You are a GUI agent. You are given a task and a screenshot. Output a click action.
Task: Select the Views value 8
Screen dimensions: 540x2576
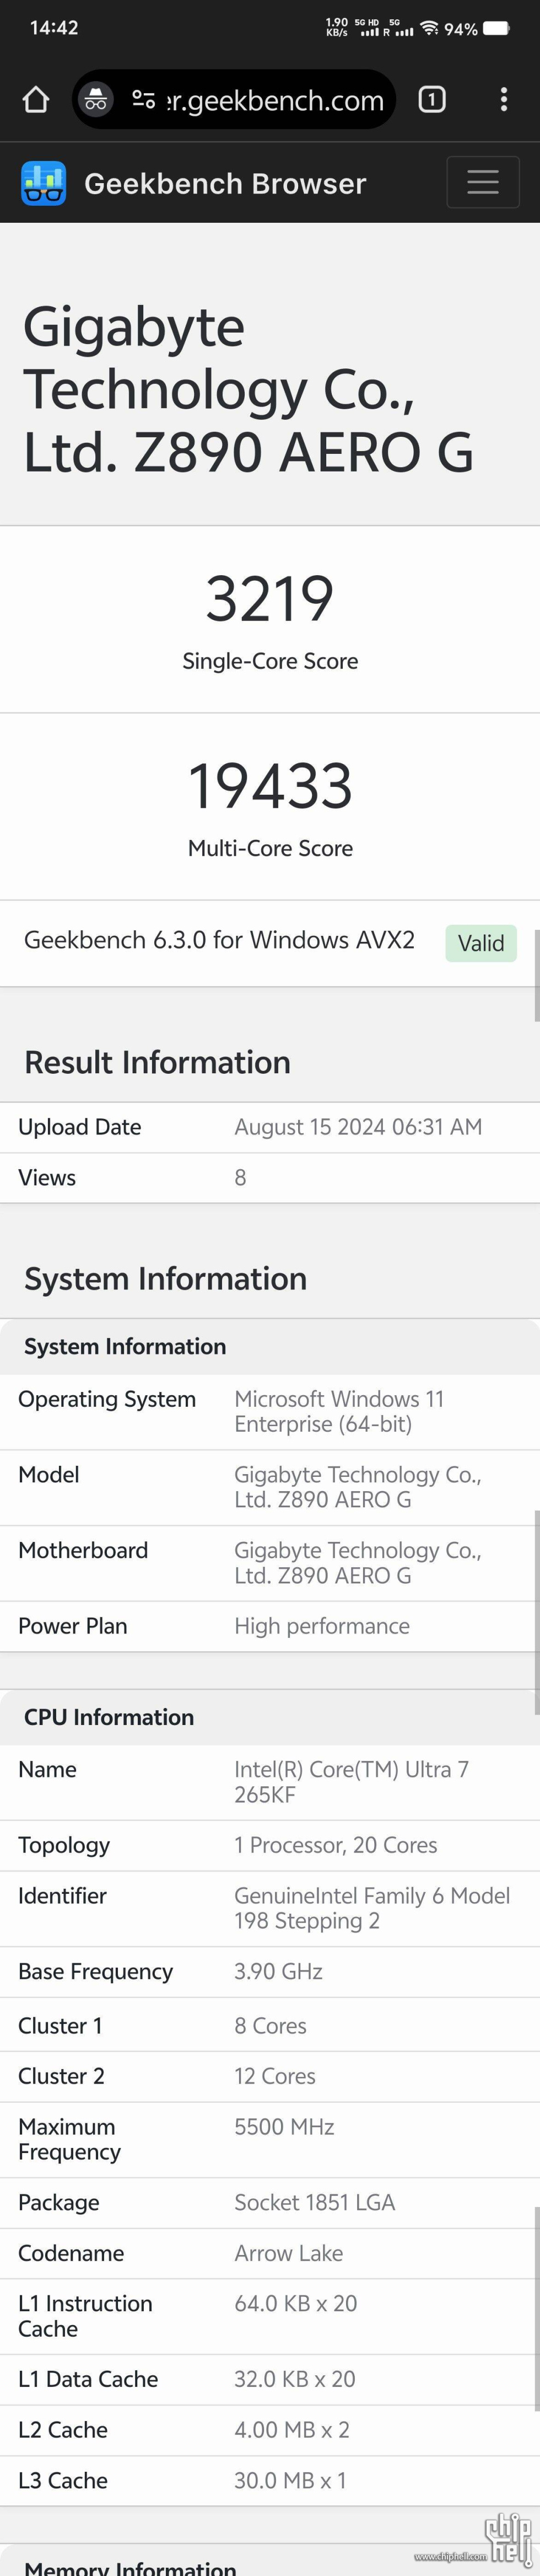coord(240,1178)
